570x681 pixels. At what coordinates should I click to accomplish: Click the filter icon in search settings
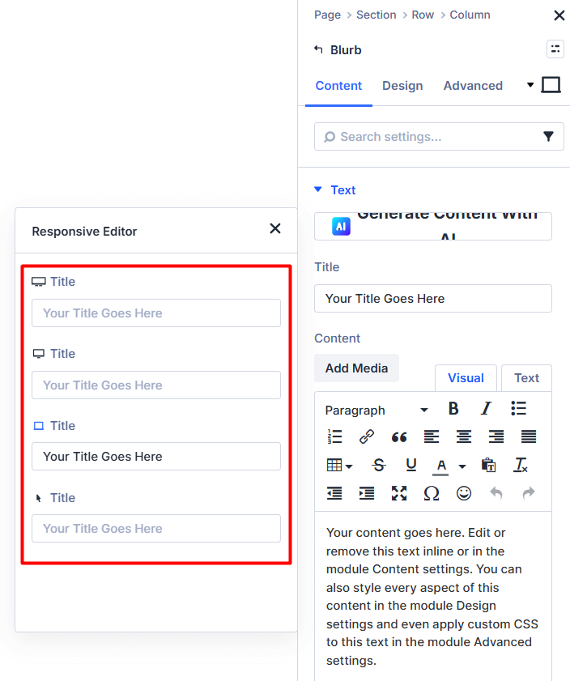click(548, 137)
